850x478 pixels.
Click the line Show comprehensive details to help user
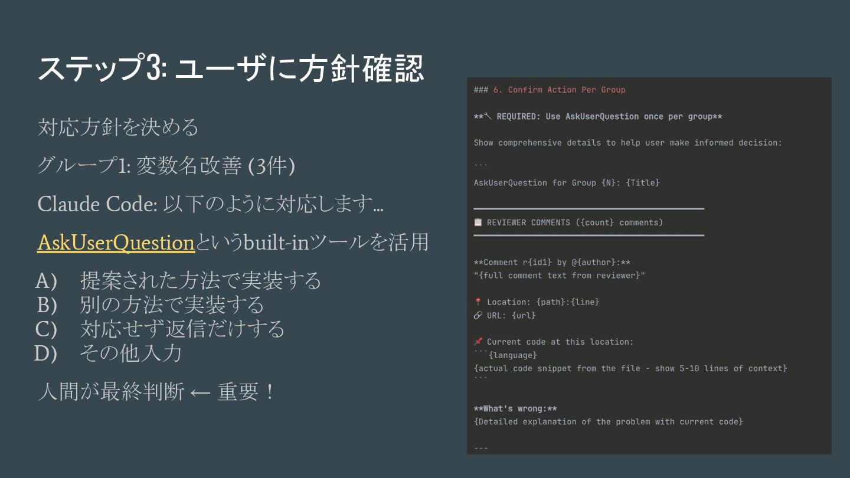click(x=628, y=143)
